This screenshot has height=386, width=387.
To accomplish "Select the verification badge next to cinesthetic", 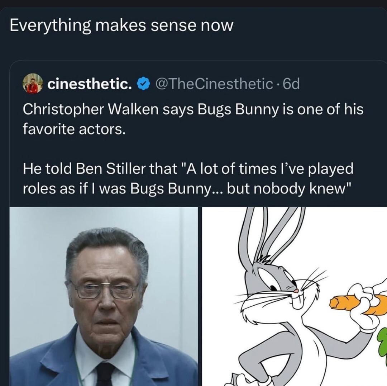I will click(x=143, y=83).
